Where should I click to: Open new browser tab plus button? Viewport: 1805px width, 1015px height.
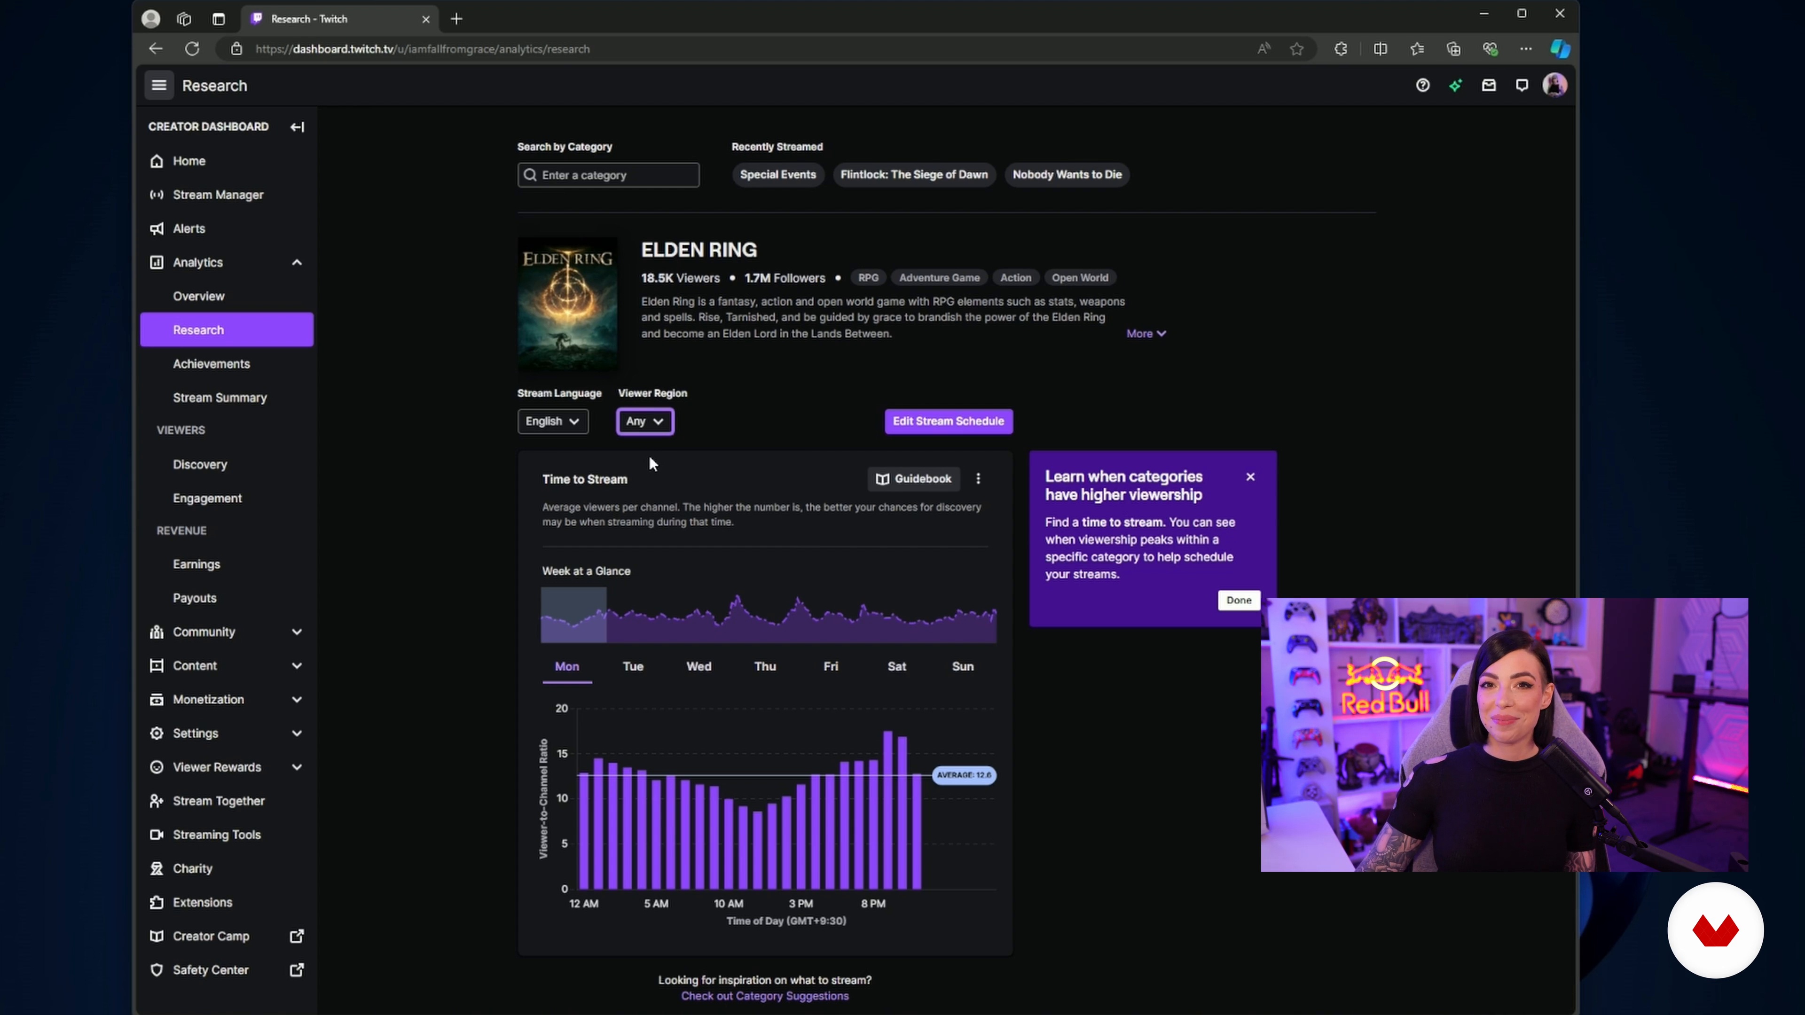pyautogui.click(x=456, y=19)
